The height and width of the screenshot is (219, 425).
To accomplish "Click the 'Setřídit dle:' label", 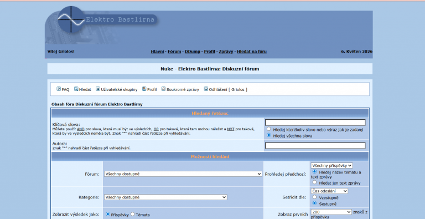I will tap(294, 197).
